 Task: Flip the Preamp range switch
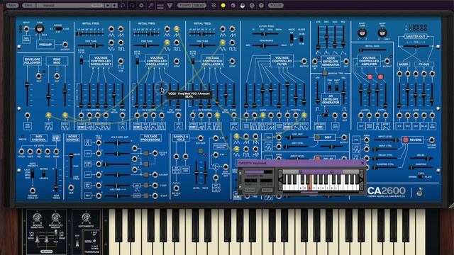coord(57,28)
